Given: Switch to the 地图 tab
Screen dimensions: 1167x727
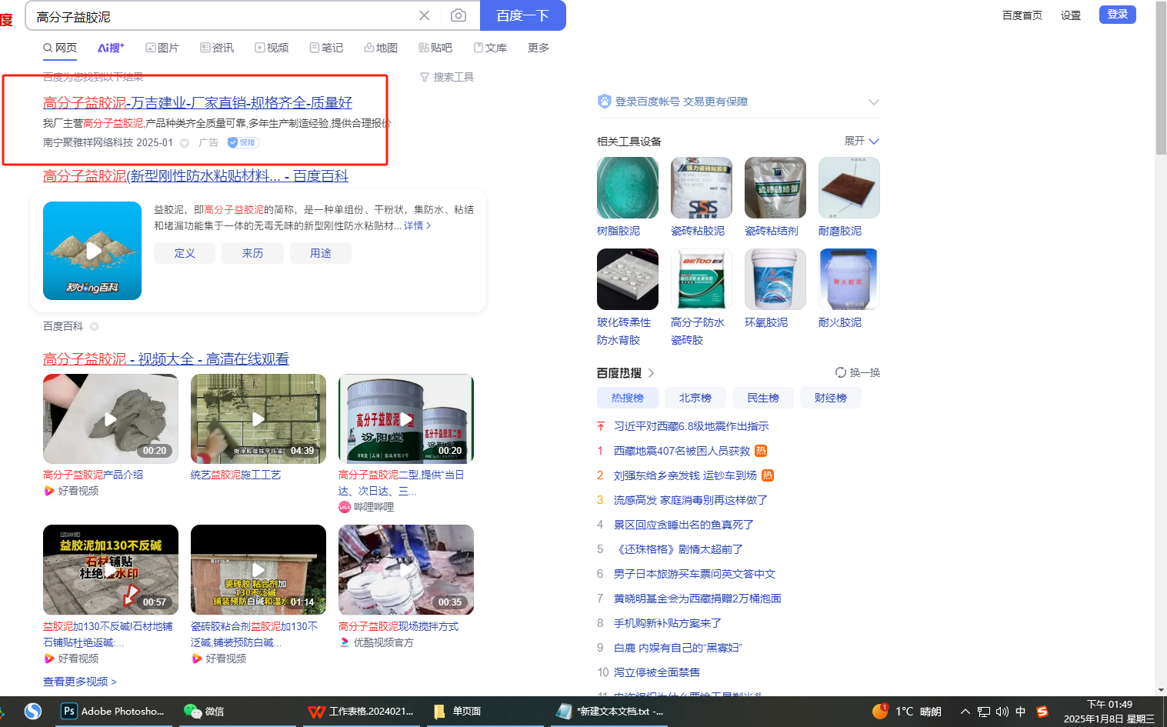Looking at the screenshot, I should pyautogui.click(x=381, y=48).
